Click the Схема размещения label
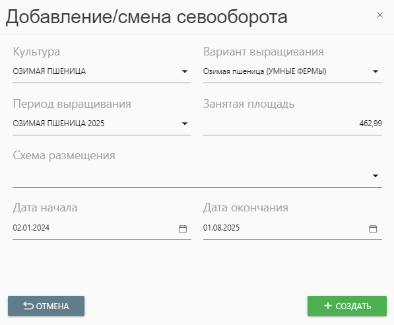 [x=64, y=155]
